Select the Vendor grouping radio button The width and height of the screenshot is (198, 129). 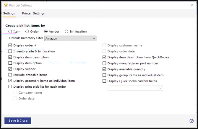pos(46,32)
